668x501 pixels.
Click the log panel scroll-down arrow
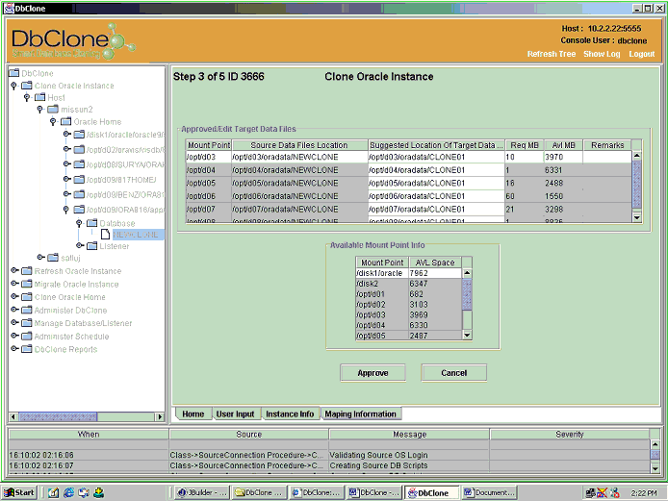coord(655,468)
